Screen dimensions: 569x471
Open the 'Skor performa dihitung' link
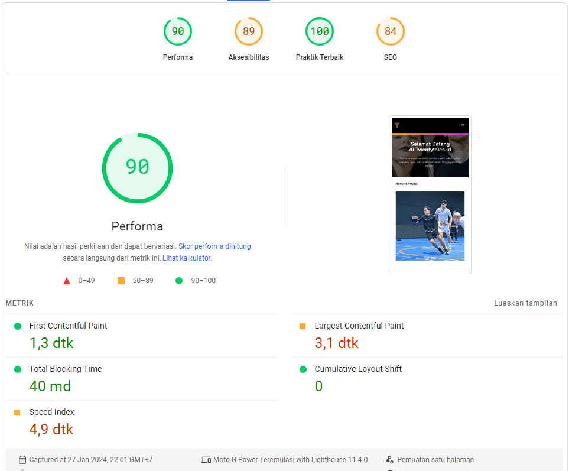tap(214, 246)
